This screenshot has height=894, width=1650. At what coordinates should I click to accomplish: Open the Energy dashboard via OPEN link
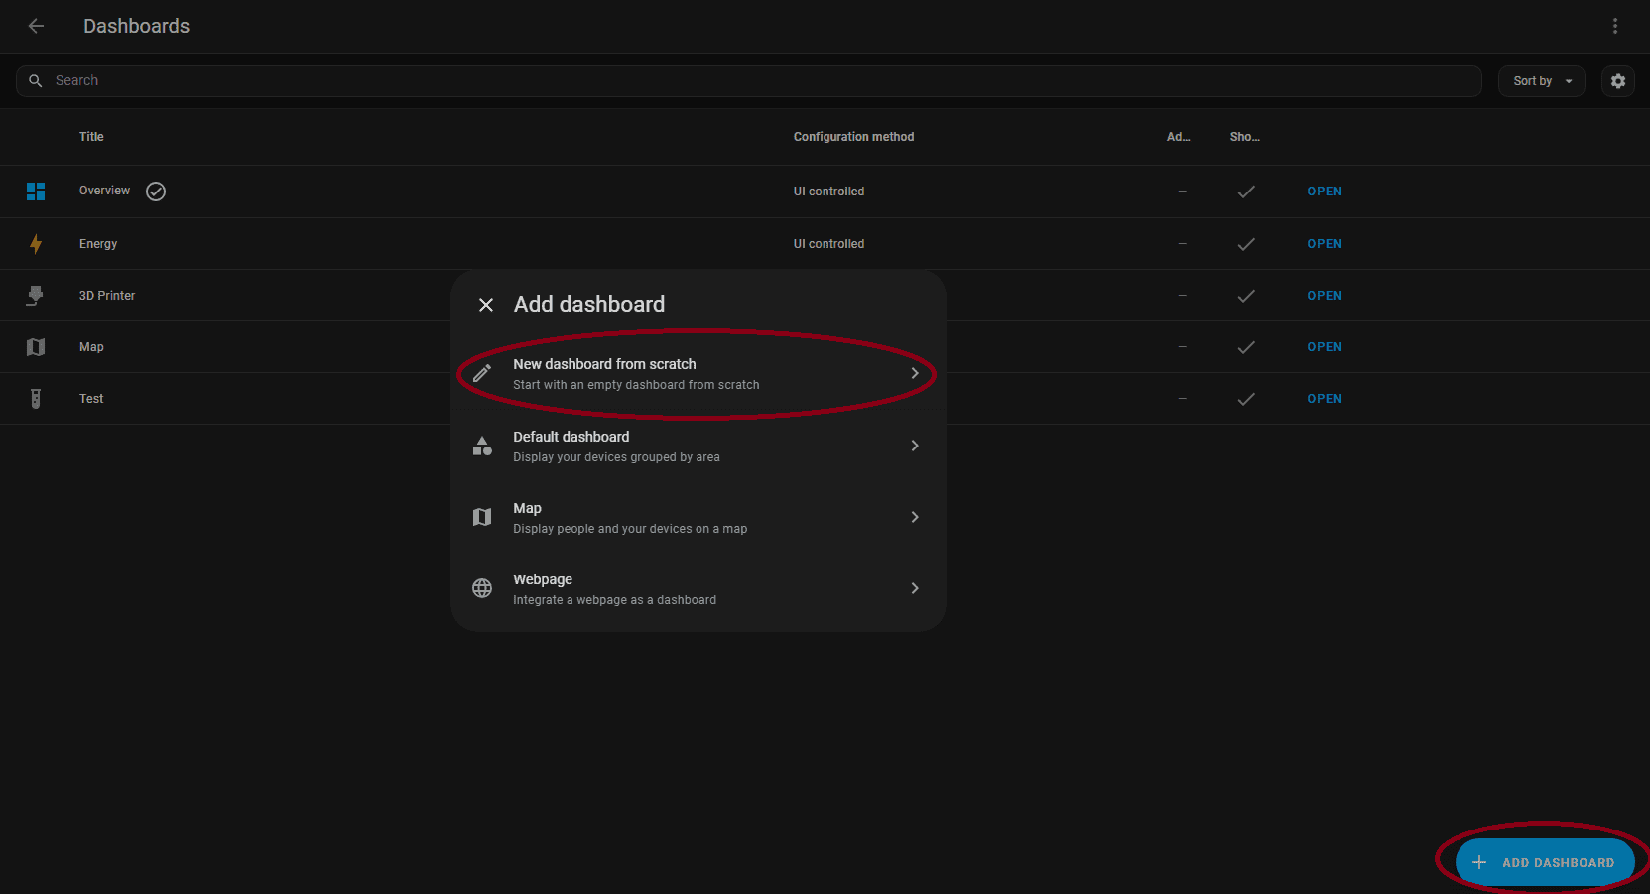tap(1324, 244)
